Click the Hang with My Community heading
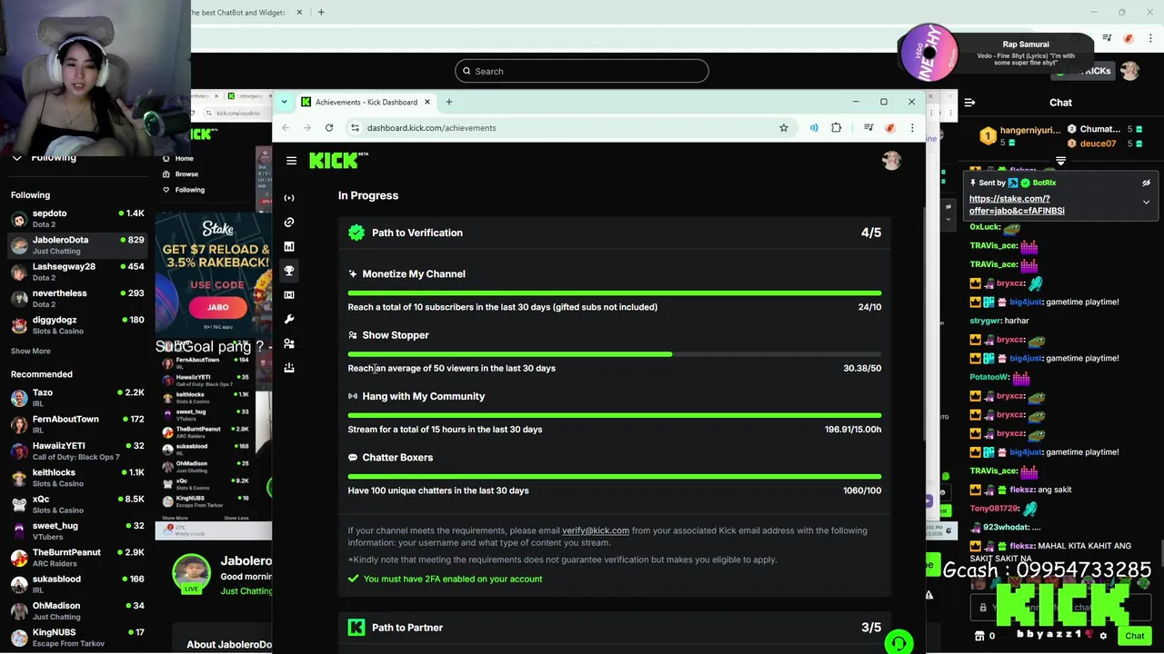 tap(424, 396)
